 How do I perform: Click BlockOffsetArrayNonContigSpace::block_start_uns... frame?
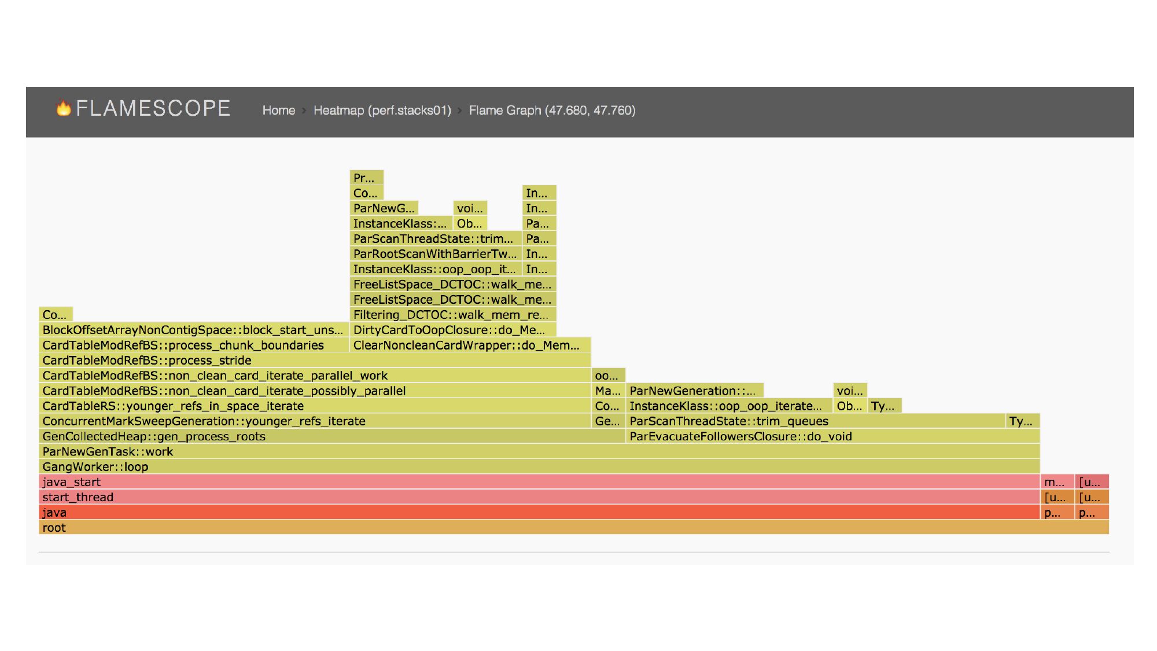[x=193, y=330]
